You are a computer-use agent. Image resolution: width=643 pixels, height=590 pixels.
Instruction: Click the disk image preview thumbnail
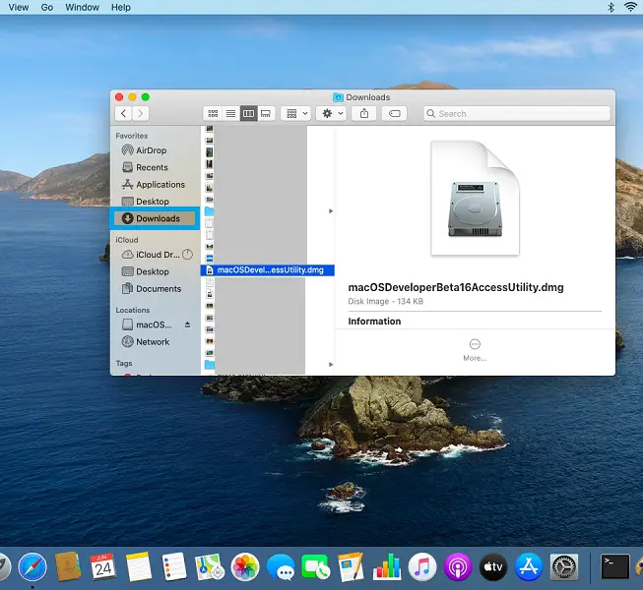(x=475, y=198)
